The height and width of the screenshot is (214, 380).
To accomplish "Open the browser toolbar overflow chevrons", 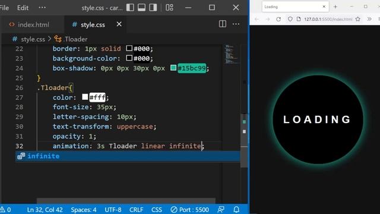I will pyautogui.click(x=369, y=19).
